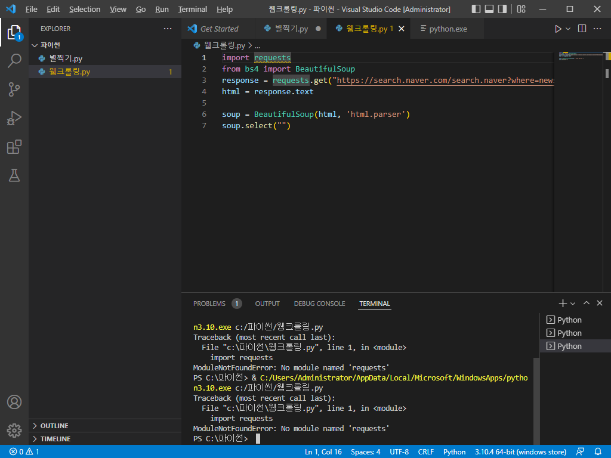Change line ending via CRLF
The width and height of the screenshot is (611, 458).
pos(426,452)
